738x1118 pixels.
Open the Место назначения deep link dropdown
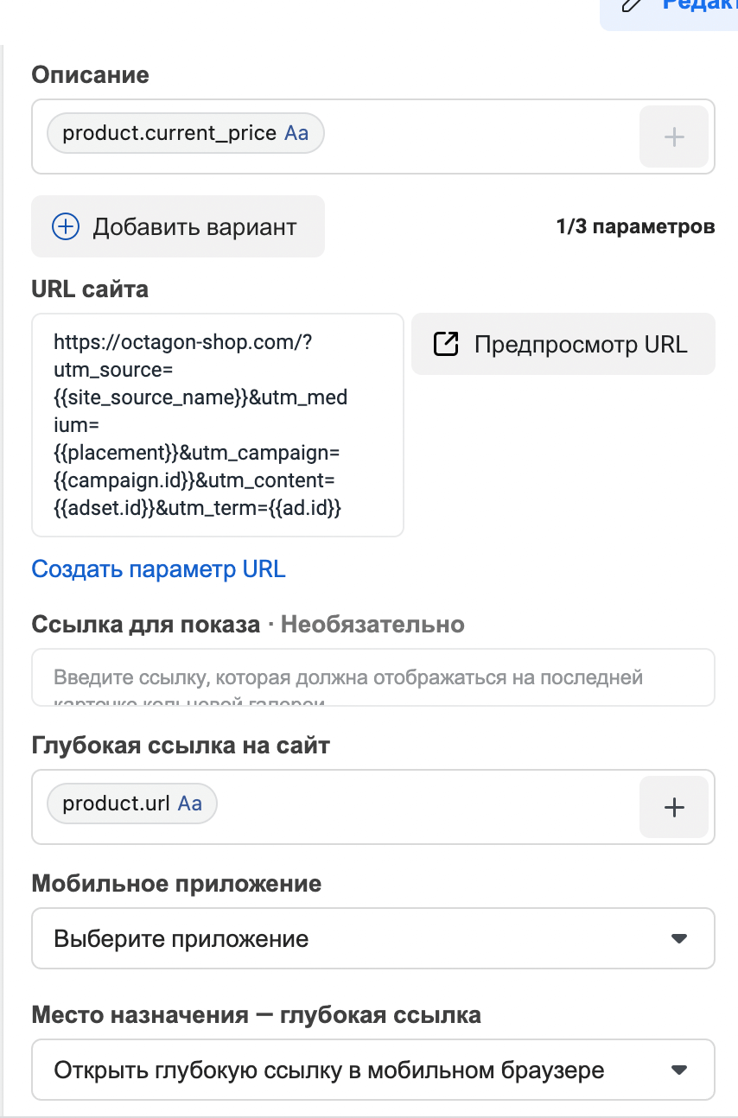(372, 1070)
